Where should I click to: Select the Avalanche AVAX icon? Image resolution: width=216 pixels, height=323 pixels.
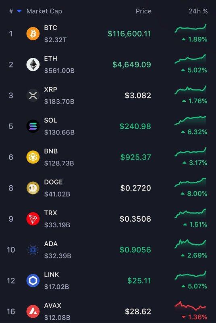[33, 311]
